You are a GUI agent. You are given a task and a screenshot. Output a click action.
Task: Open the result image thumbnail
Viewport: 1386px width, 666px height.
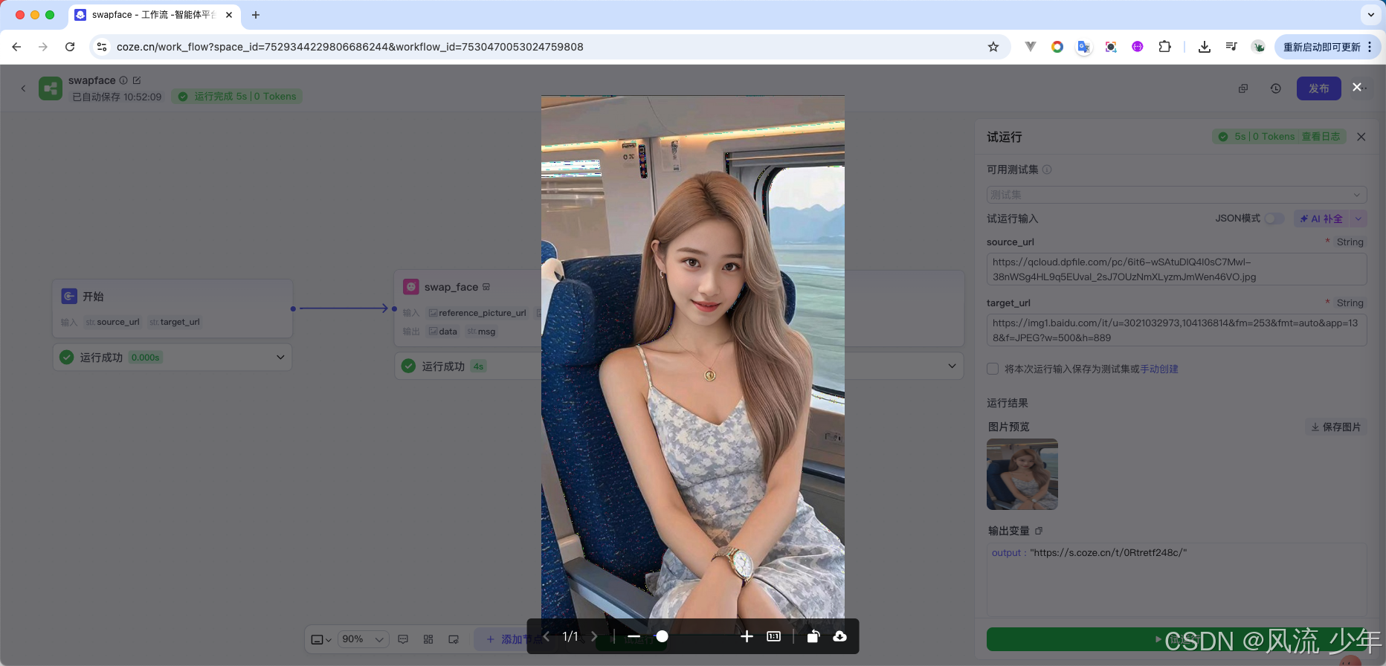[x=1022, y=474]
